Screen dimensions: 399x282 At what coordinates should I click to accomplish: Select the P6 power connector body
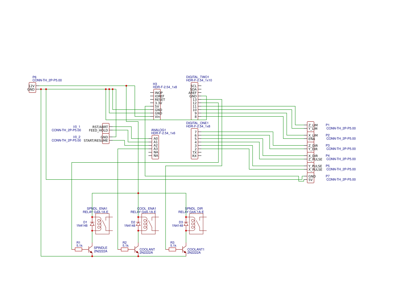(32, 88)
